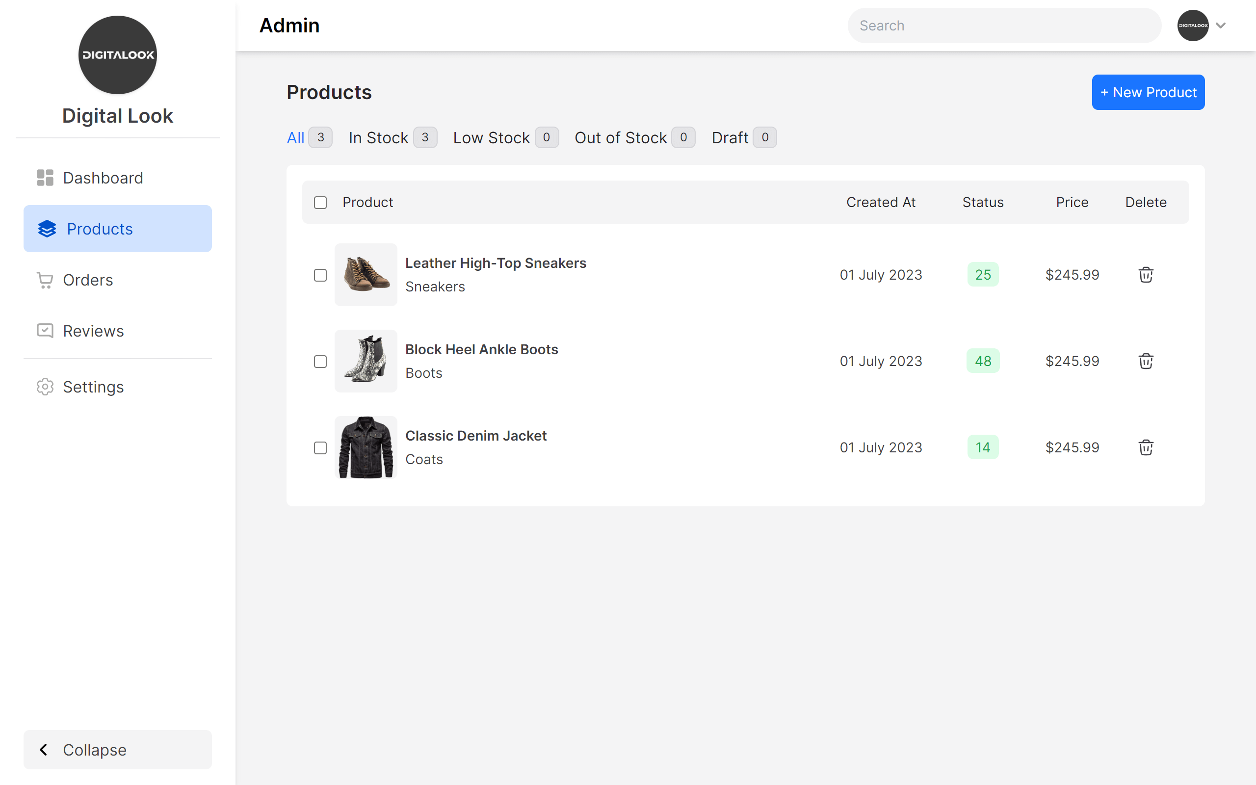Click the green stock badge showing 48
Image resolution: width=1256 pixels, height=785 pixels.
[983, 361]
